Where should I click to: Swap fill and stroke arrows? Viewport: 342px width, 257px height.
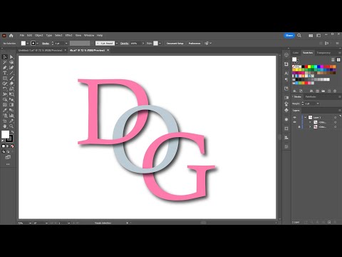(x=12, y=132)
